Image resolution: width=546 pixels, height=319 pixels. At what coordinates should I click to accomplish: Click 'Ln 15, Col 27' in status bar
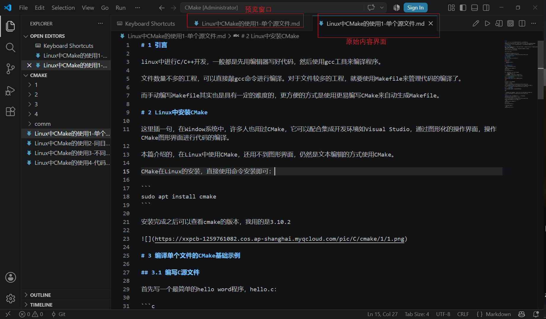click(x=382, y=314)
